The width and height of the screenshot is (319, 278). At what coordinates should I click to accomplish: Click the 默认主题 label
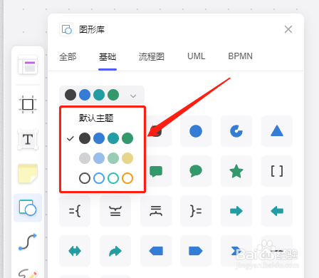pyautogui.click(x=96, y=118)
